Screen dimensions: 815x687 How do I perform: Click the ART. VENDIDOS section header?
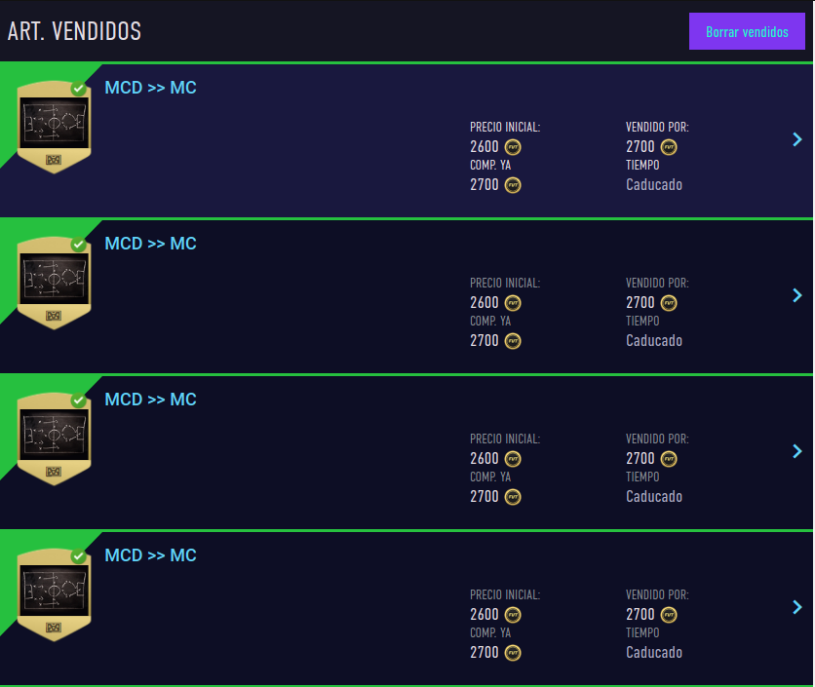[74, 31]
